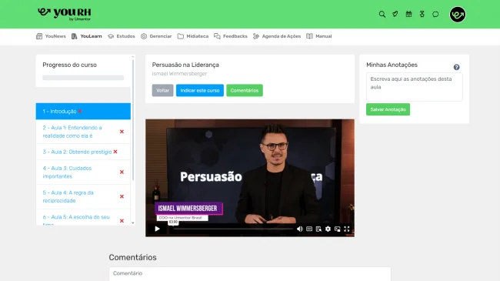
Task: Click the red X beside Aula 5
Action: coord(122,221)
